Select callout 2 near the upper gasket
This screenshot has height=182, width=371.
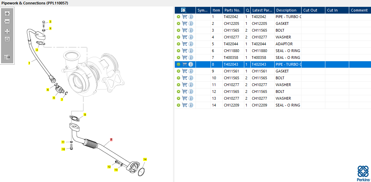point(37,50)
